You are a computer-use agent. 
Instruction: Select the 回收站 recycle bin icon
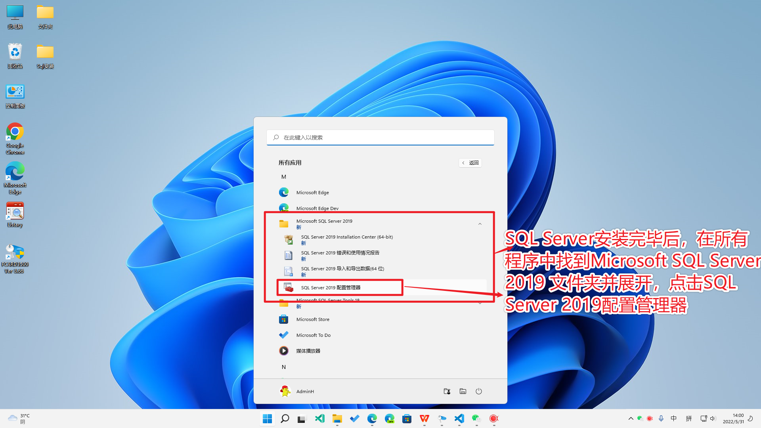pos(15,56)
